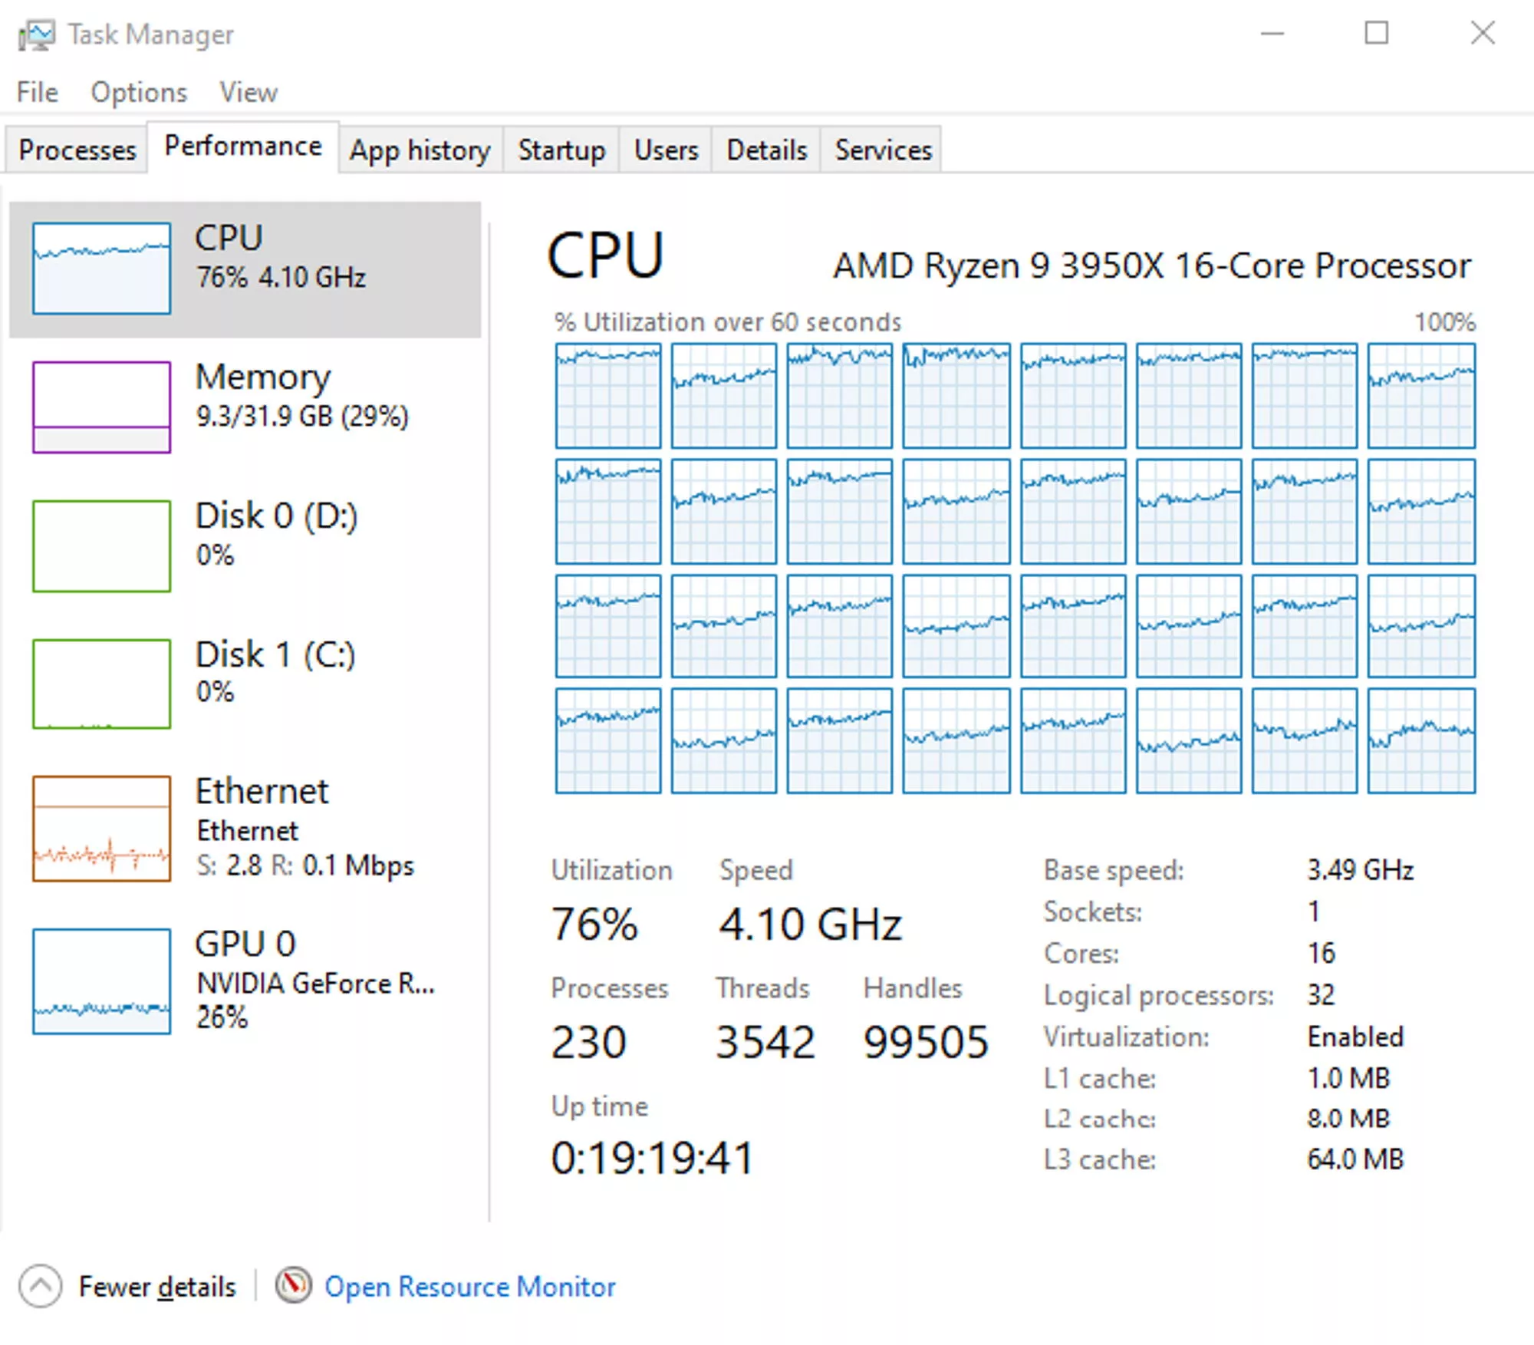The height and width of the screenshot is (1345, 1534).
Task: Select the CPU mini graph in sidebar
Action: 101,269
